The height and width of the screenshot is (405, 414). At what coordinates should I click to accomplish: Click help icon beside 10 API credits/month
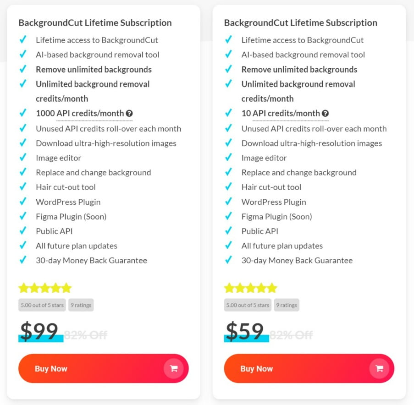326,114
